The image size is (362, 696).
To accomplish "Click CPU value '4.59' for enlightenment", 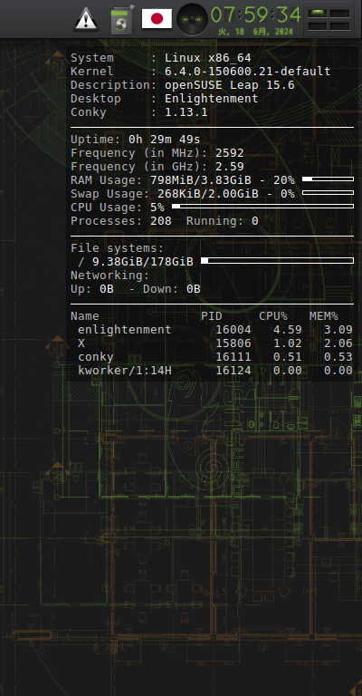I will point(288,330).
